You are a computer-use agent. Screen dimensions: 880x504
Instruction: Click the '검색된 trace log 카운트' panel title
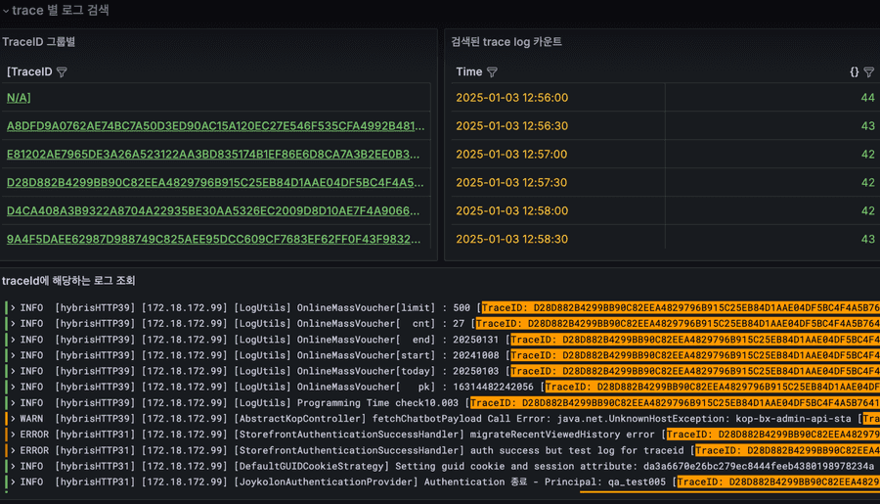506,42
